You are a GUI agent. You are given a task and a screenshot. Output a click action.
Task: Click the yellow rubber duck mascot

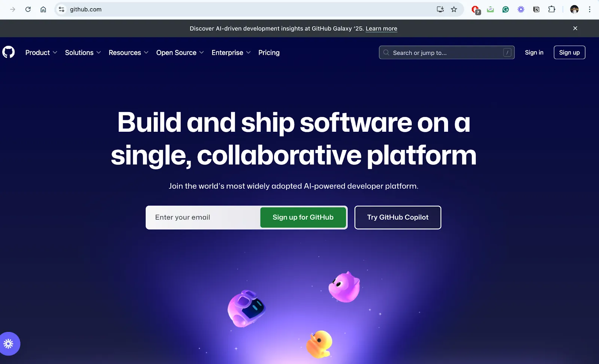319,344
